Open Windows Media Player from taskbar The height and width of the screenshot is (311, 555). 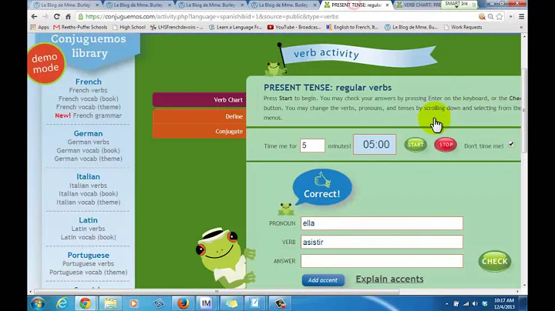point(134,303)
